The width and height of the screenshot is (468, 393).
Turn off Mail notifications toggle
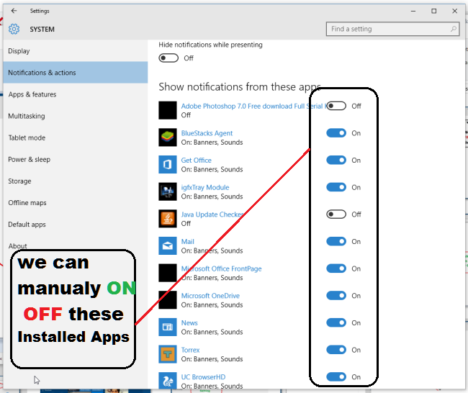click(x=336, y=241)
